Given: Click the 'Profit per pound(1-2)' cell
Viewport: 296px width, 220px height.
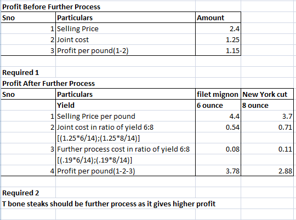Looking at the screenshot, I should (x=126, y=50).
